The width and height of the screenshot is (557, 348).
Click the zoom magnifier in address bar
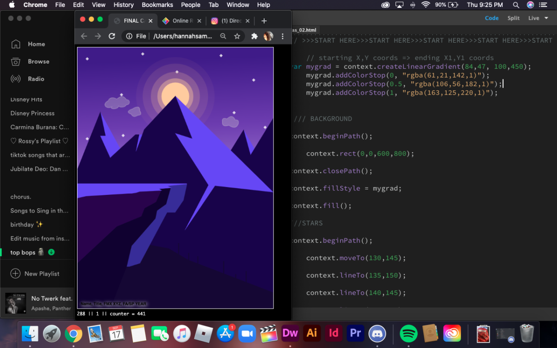pos(223,36)
